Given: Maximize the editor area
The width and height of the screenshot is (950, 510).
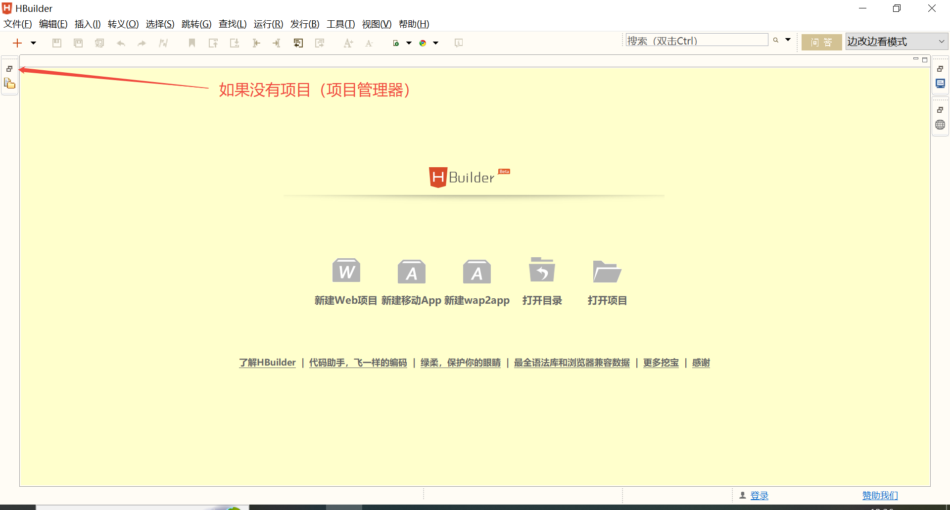Looking at the screenshot, I should (x=925, y=60).
